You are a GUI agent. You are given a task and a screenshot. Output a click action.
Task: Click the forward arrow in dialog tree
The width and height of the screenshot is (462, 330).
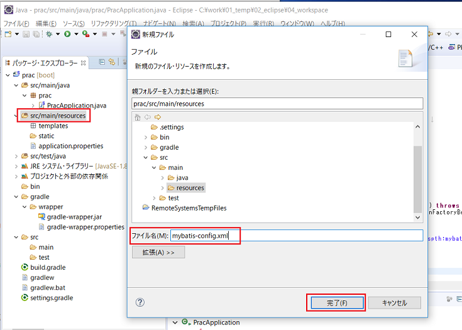[x=158, y=118]
